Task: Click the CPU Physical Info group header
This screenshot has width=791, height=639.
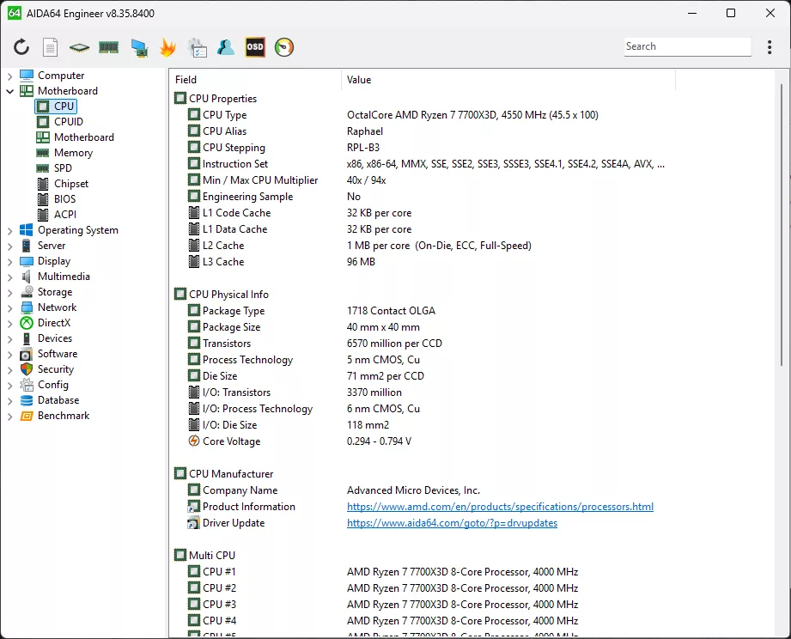Action: 228,295
